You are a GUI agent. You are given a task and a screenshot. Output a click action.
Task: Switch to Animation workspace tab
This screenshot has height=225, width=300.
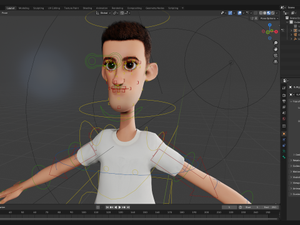pos(102,8)
